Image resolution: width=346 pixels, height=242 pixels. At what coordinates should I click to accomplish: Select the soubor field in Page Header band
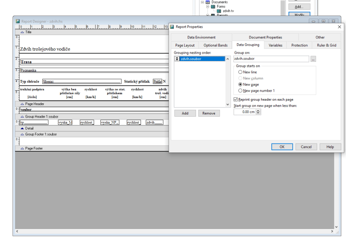[94, 109]
